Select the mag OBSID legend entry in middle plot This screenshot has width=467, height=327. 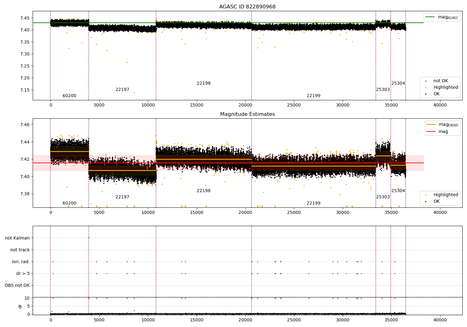pyautogui.click(x=442, y=125)
